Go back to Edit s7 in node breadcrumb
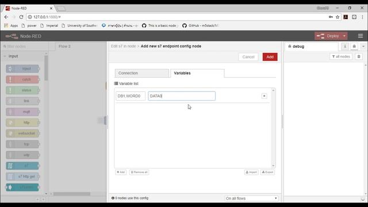The width and height of the screenshot is (368, 207). [x=124, y=46]
